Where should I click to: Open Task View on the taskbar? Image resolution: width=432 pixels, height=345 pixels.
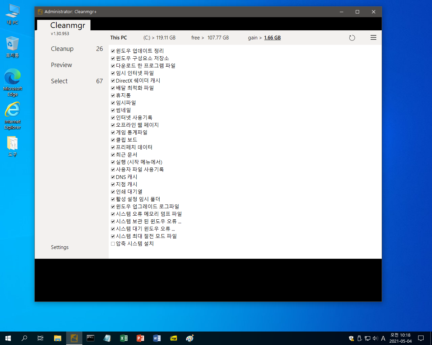click(40, 338)
